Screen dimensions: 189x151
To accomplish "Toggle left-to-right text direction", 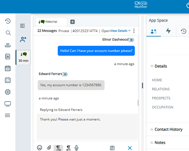I will tap(58, 148).
